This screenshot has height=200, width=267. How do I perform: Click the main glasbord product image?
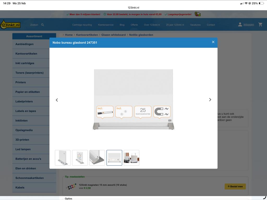click(x=133, y=99)
